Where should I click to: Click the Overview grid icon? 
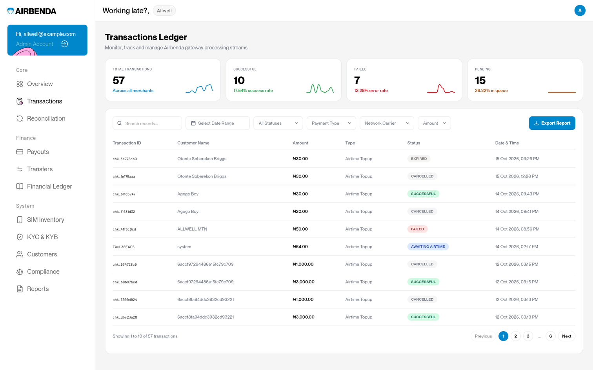tap(20, 84)
